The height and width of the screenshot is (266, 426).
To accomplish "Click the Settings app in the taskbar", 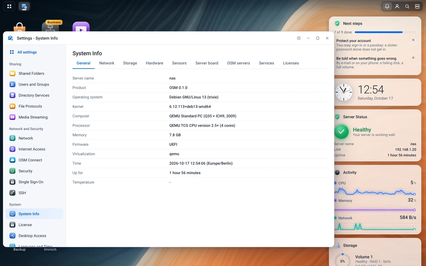I will tap(24, 6).
